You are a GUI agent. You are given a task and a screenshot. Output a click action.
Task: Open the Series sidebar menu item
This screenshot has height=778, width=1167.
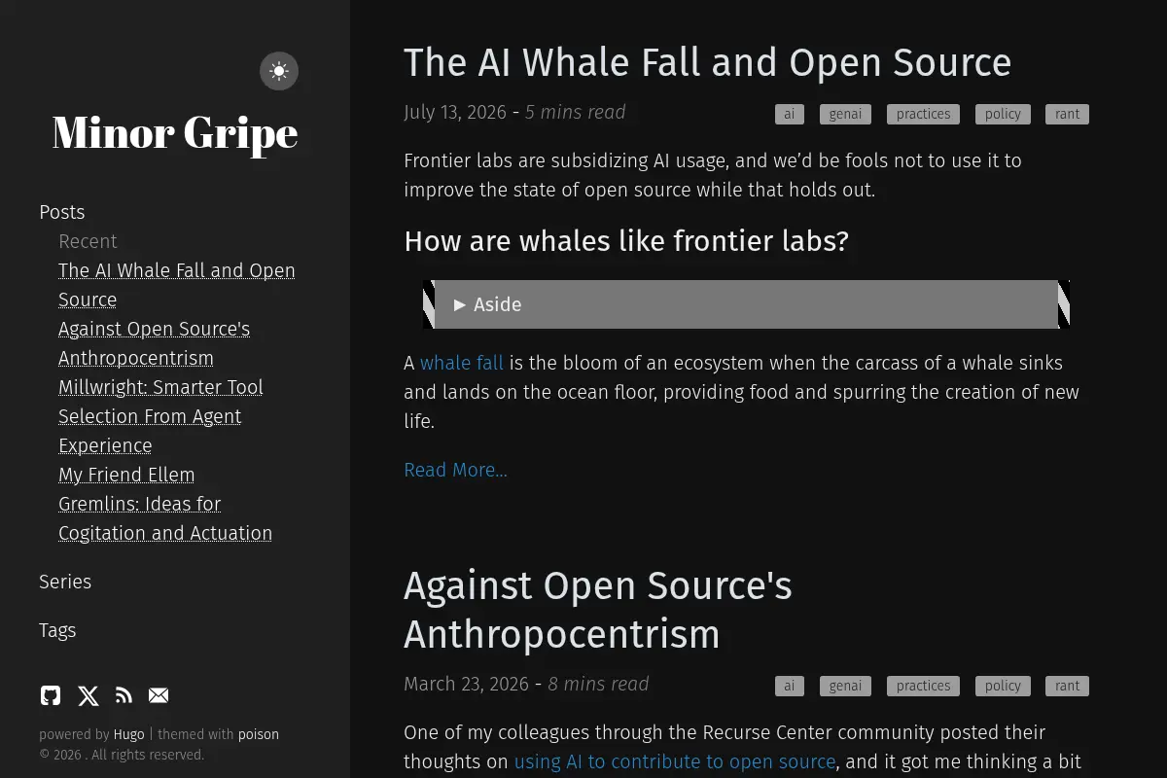65,582
